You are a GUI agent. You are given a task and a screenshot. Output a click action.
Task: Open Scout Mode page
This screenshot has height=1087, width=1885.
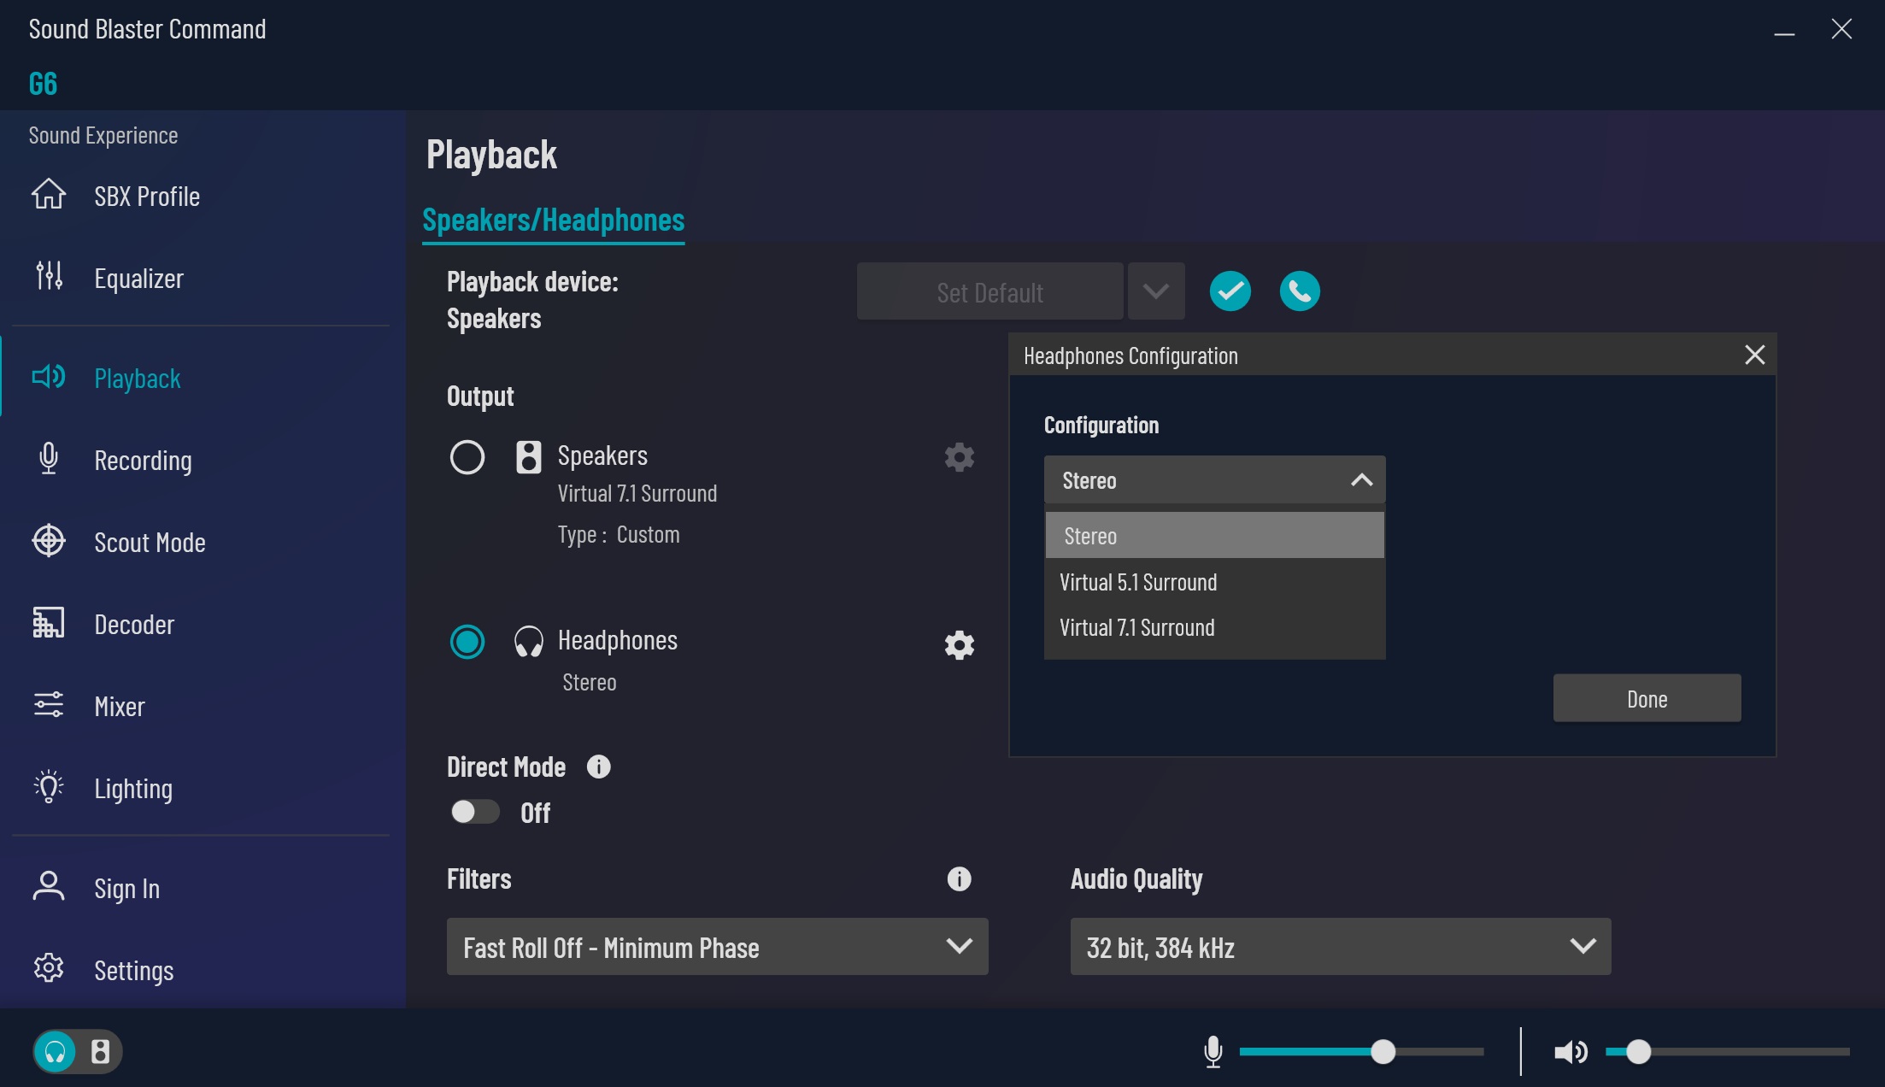click(x=150, y=543)
